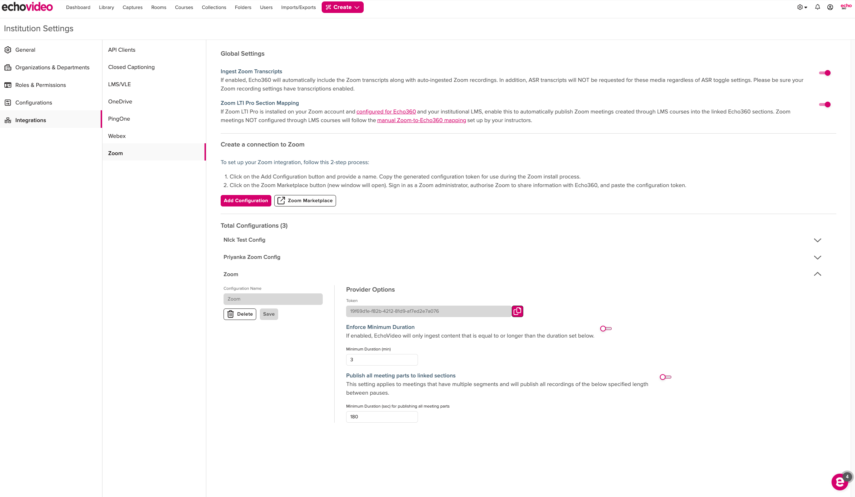This screenshot has height=497, width=855.
Task: Delete the Zoom configuration
Action: coord(240,314)
